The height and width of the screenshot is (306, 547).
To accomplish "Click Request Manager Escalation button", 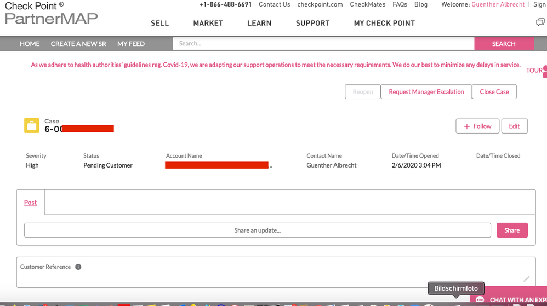I will (x=426, y=91).
